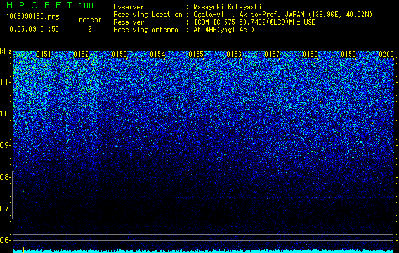Click the observer name Masayuki Kobayashi
Image resolution: width=399 pixels, height=253 pixels.
point(228,7)
